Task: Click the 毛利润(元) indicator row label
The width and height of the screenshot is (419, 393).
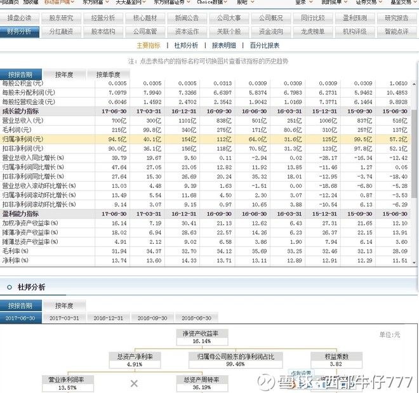Action: (17, 130)
